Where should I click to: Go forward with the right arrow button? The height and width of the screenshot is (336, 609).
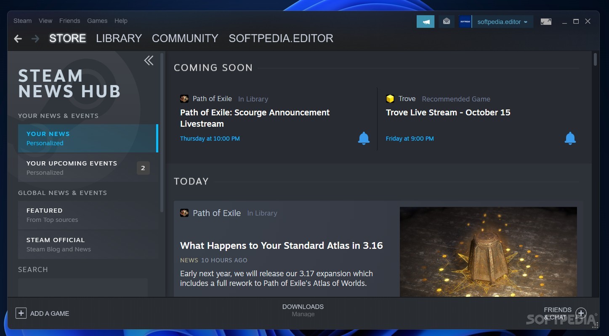(35, 39)
